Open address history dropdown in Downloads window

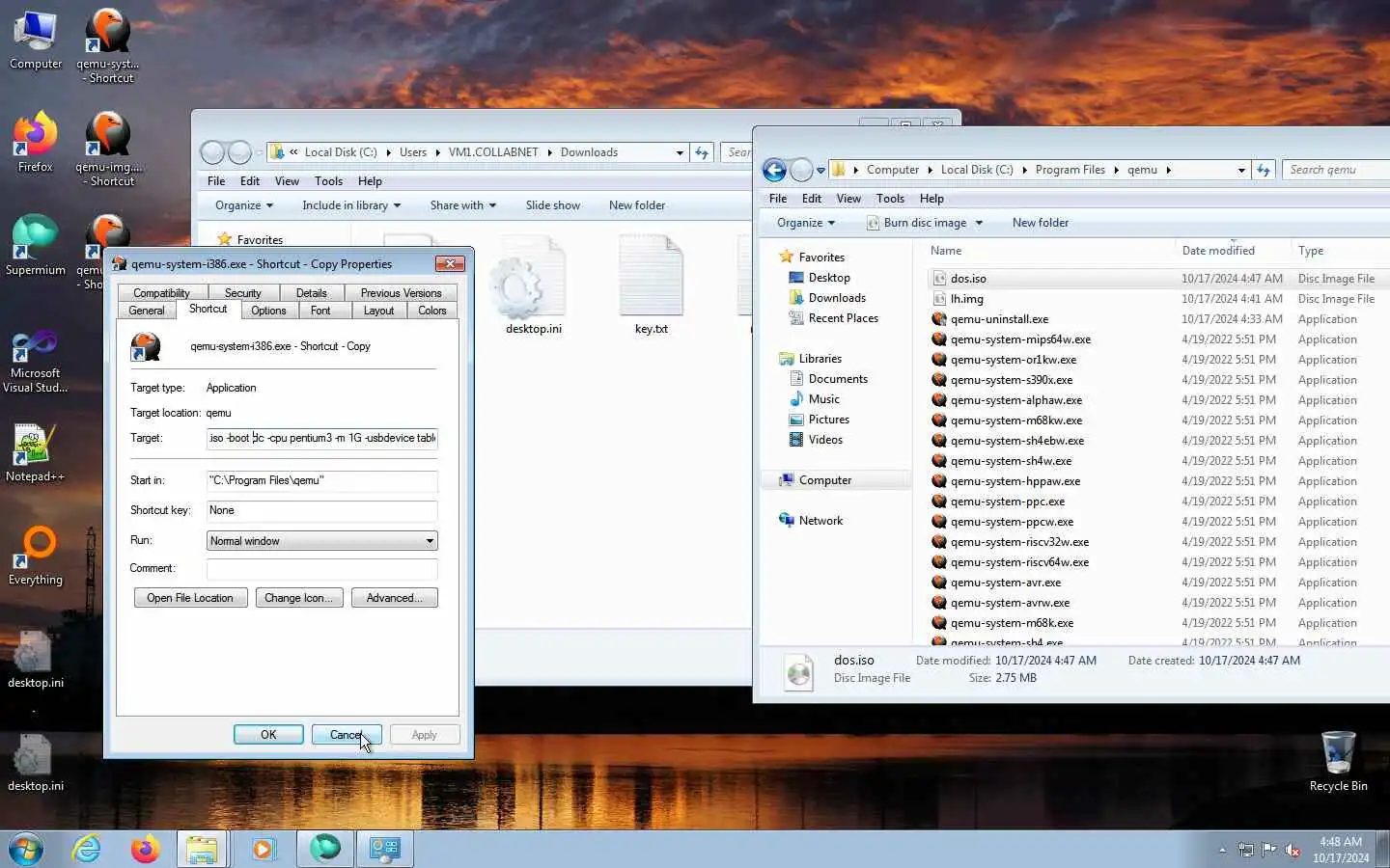[680, 152]
